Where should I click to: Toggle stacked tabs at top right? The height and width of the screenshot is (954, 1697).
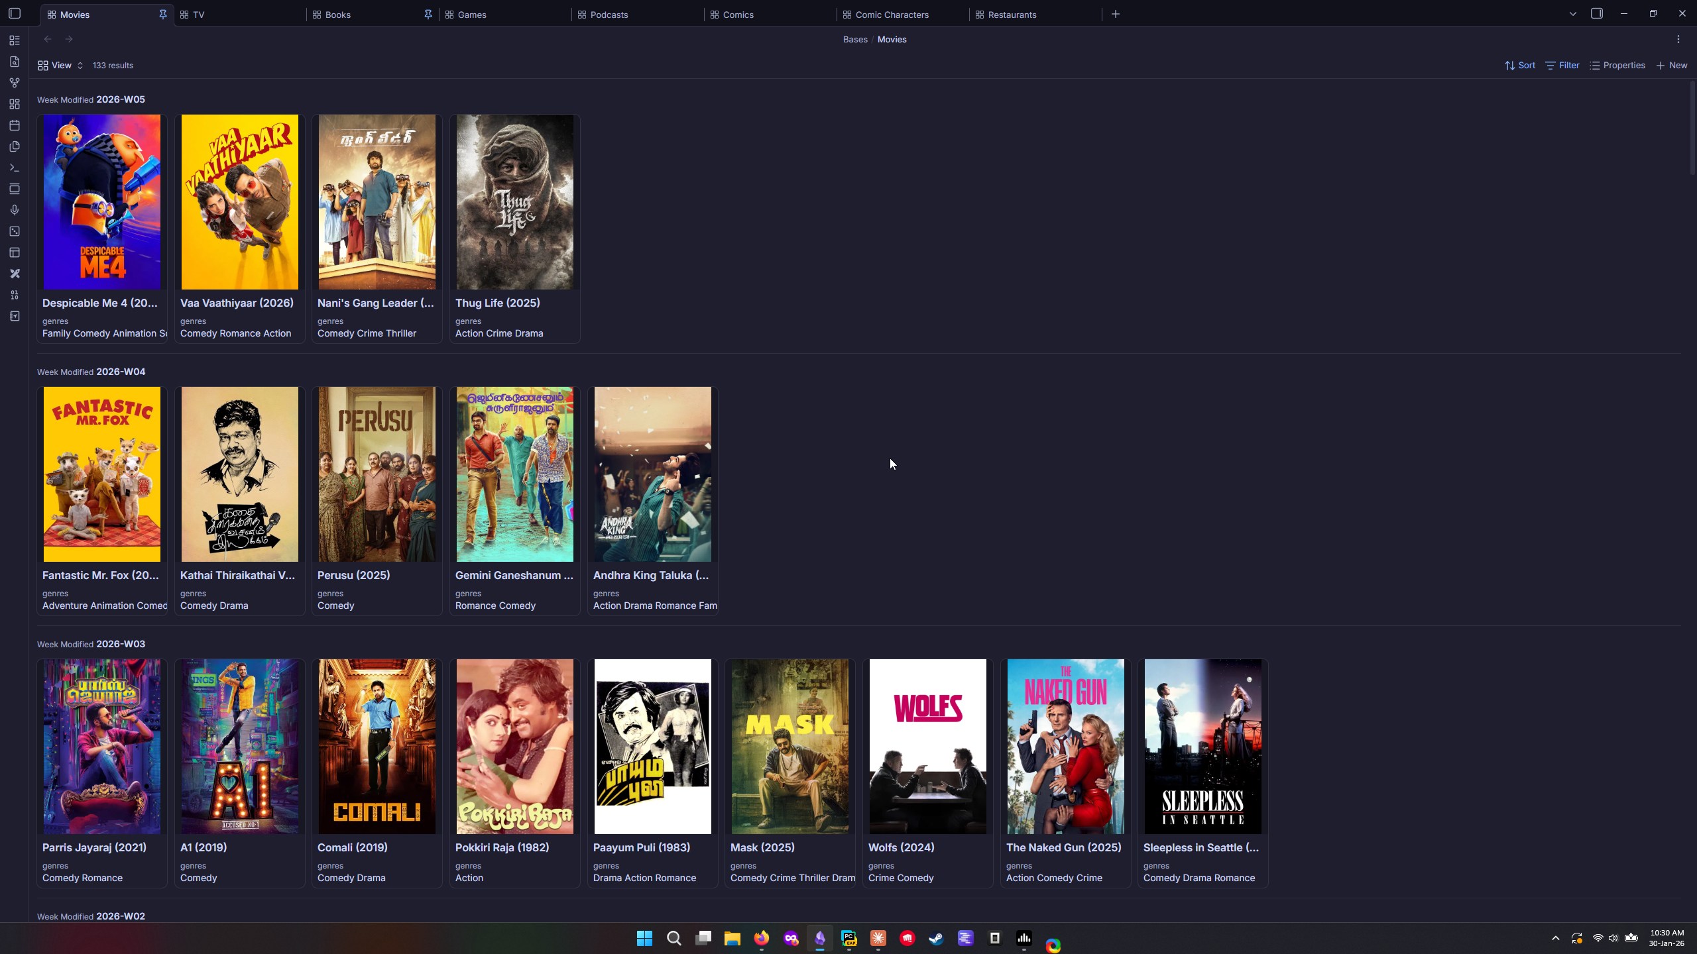pyautogui.click(x=1597, y=13)
